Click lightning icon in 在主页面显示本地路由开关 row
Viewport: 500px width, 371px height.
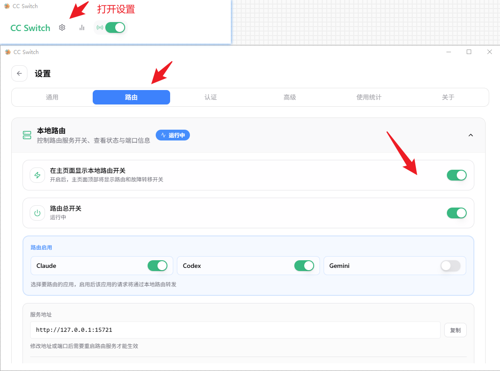[x=37, y=175]
